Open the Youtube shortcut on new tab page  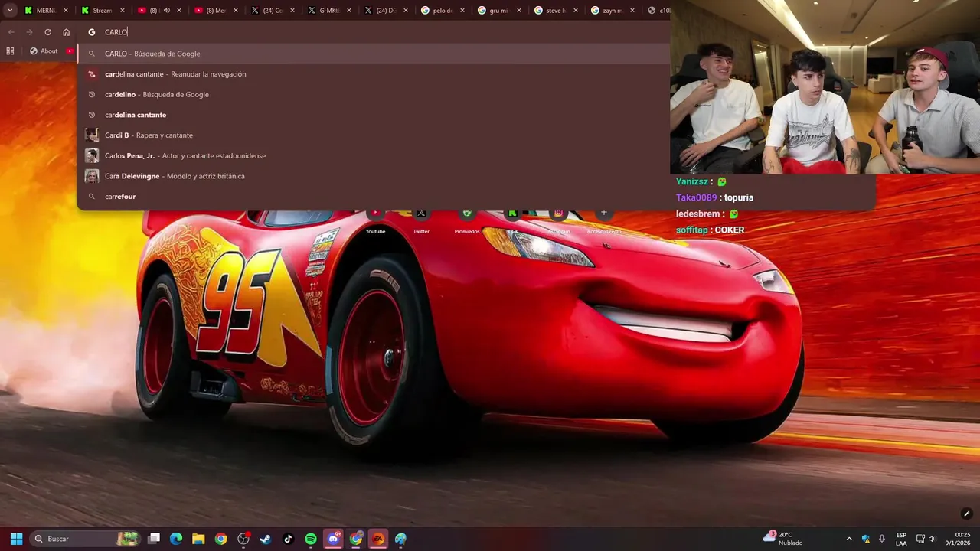click(x=375, y=221)
